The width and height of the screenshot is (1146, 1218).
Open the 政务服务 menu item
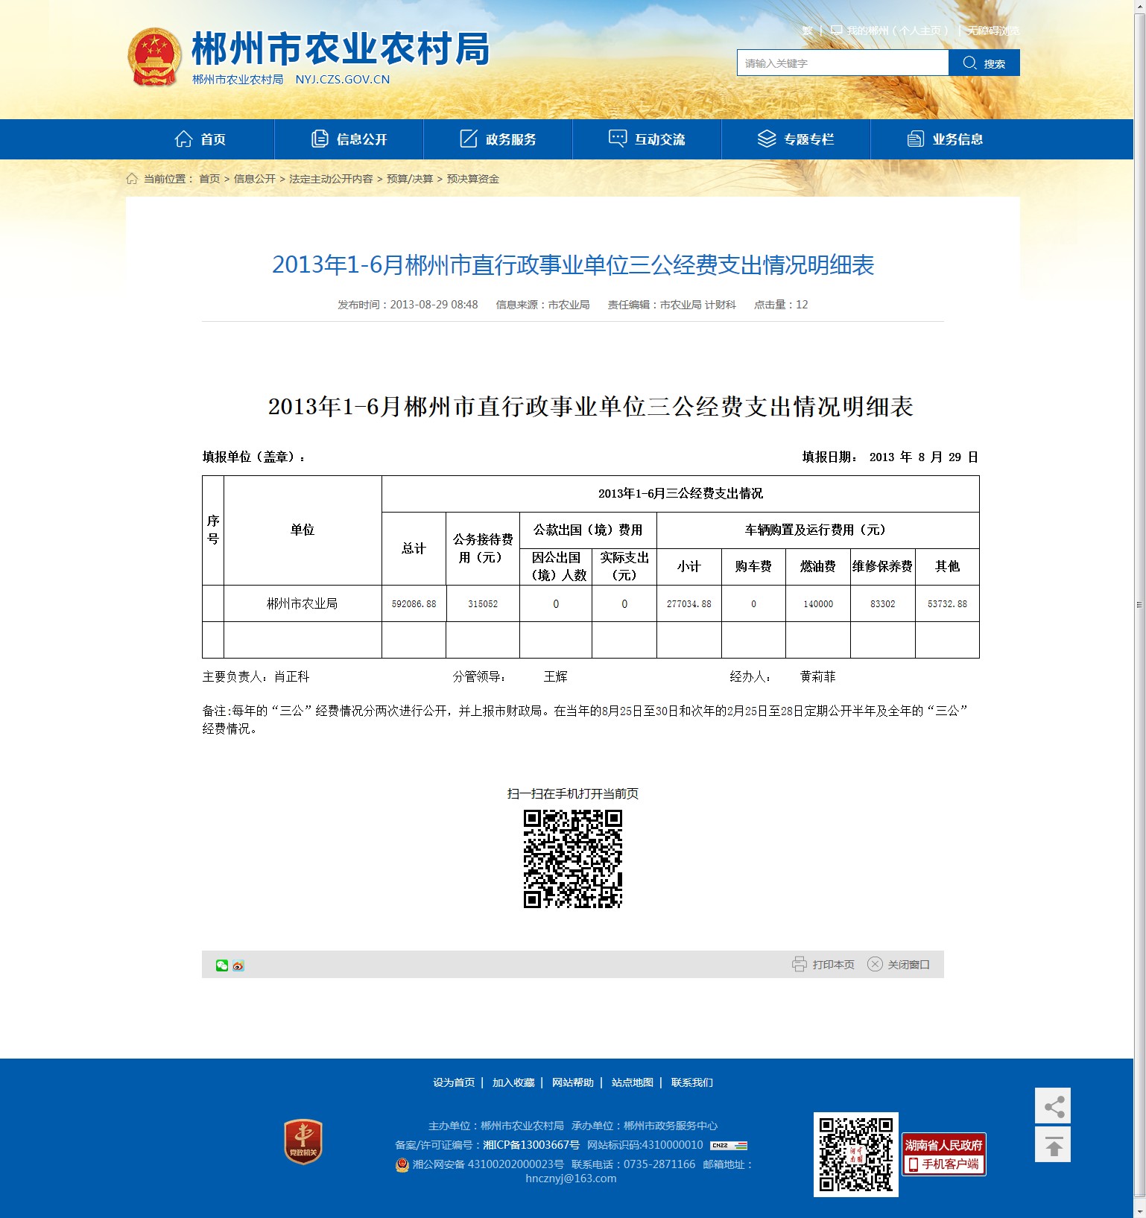[498, 139]
